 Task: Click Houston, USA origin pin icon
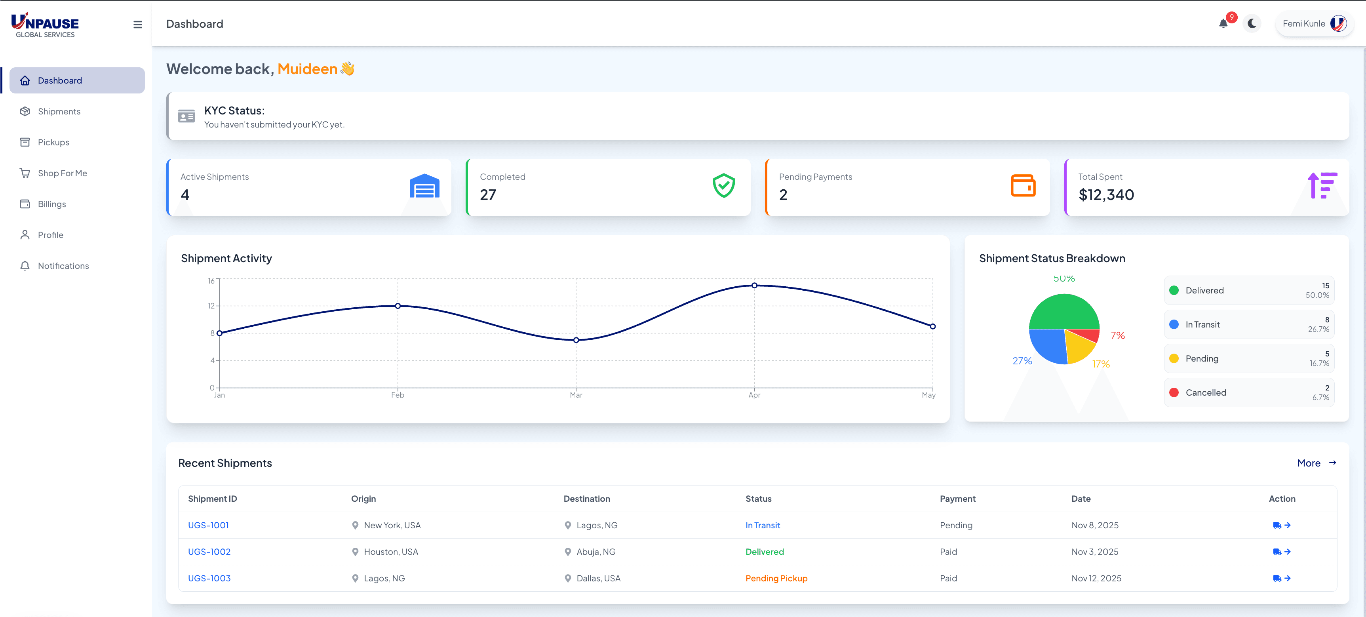pyautogui.click(x=355, y=551)
